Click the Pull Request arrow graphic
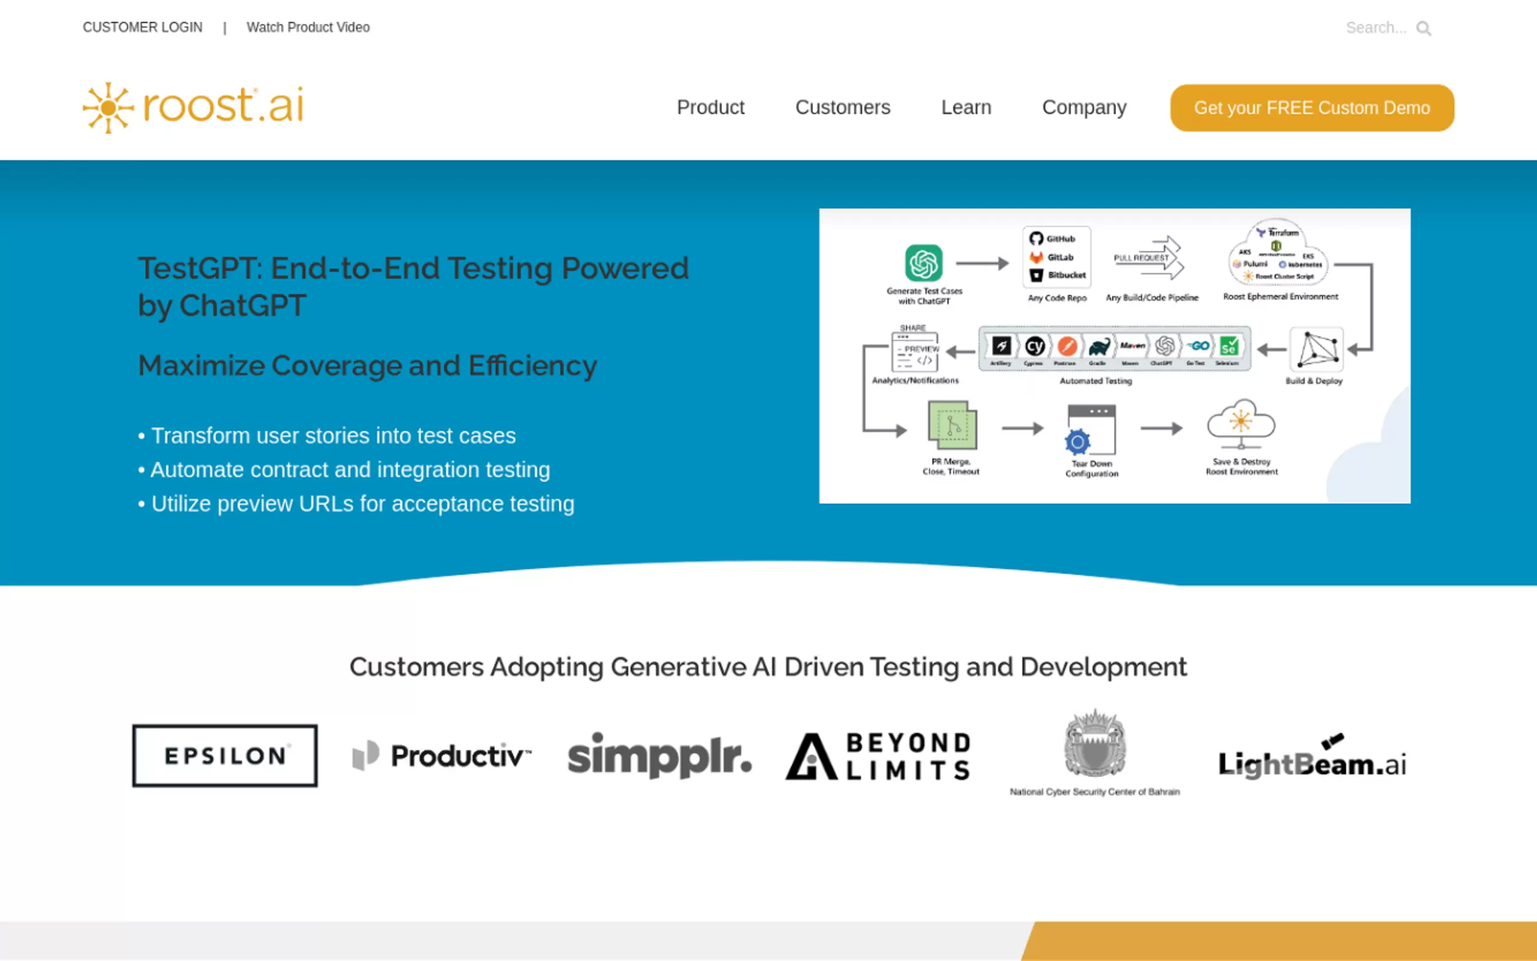The height and width of the screenshot is (961, 1537). tap(1149, 258)
